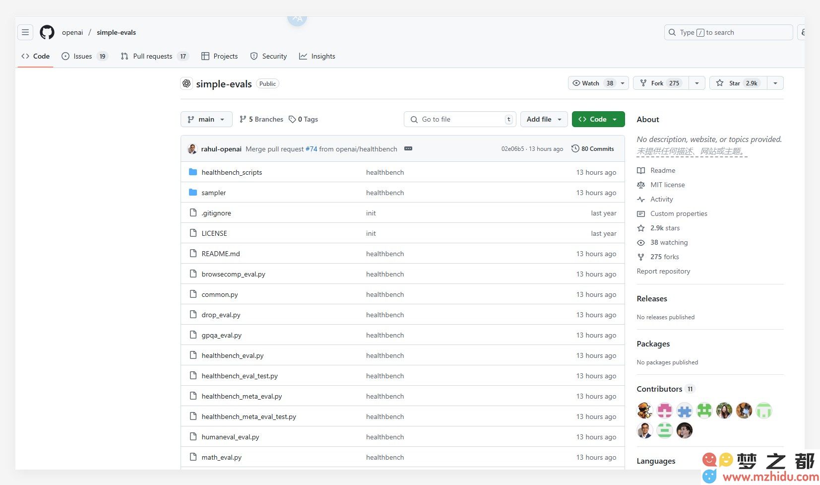This screenshot has height=485, width=820.
Task: Open pull request #74 link
Action: click(311, 149)
